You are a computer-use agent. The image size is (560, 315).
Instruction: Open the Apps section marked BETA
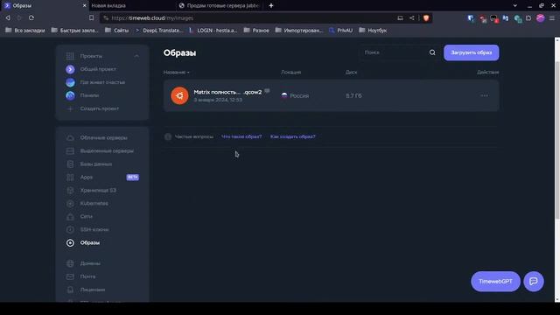(103, 177)
